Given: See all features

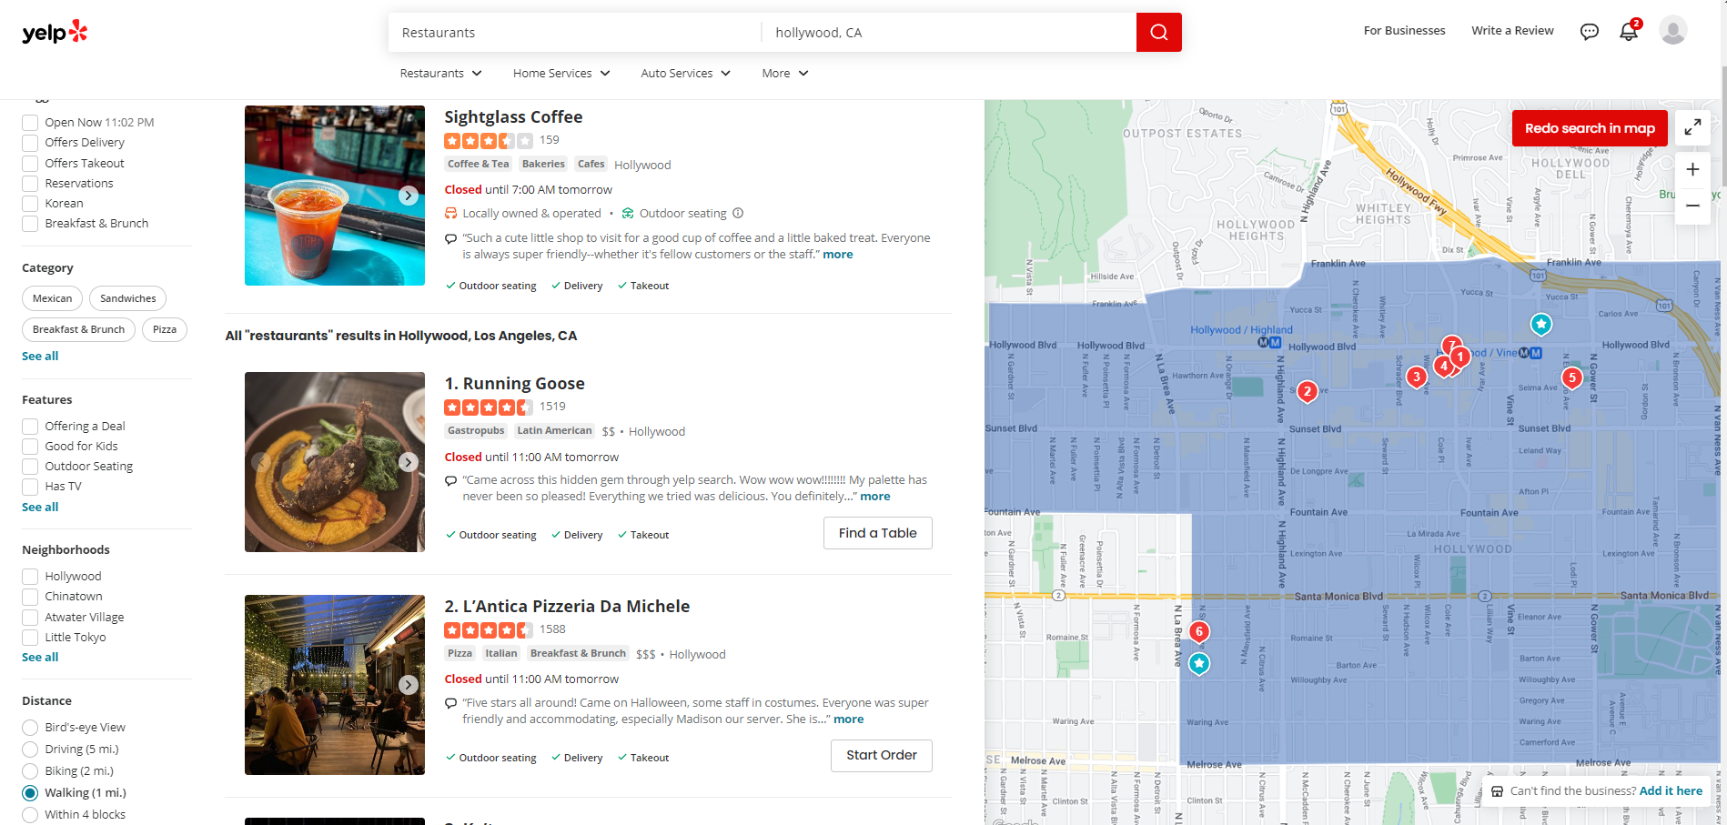Looking at the screenshot, I should click(x=40, y=507).
